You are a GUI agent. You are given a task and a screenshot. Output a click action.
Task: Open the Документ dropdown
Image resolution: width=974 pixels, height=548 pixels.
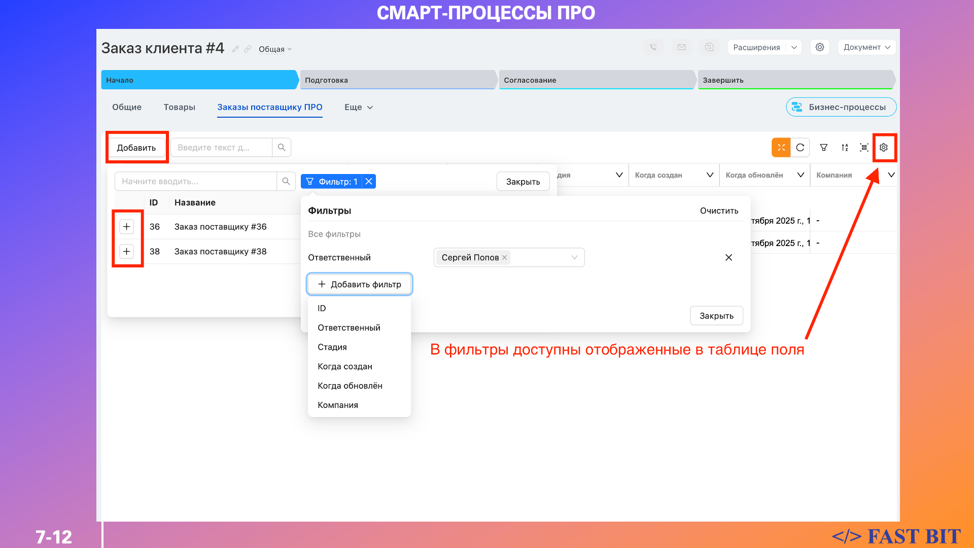(866, 47)
